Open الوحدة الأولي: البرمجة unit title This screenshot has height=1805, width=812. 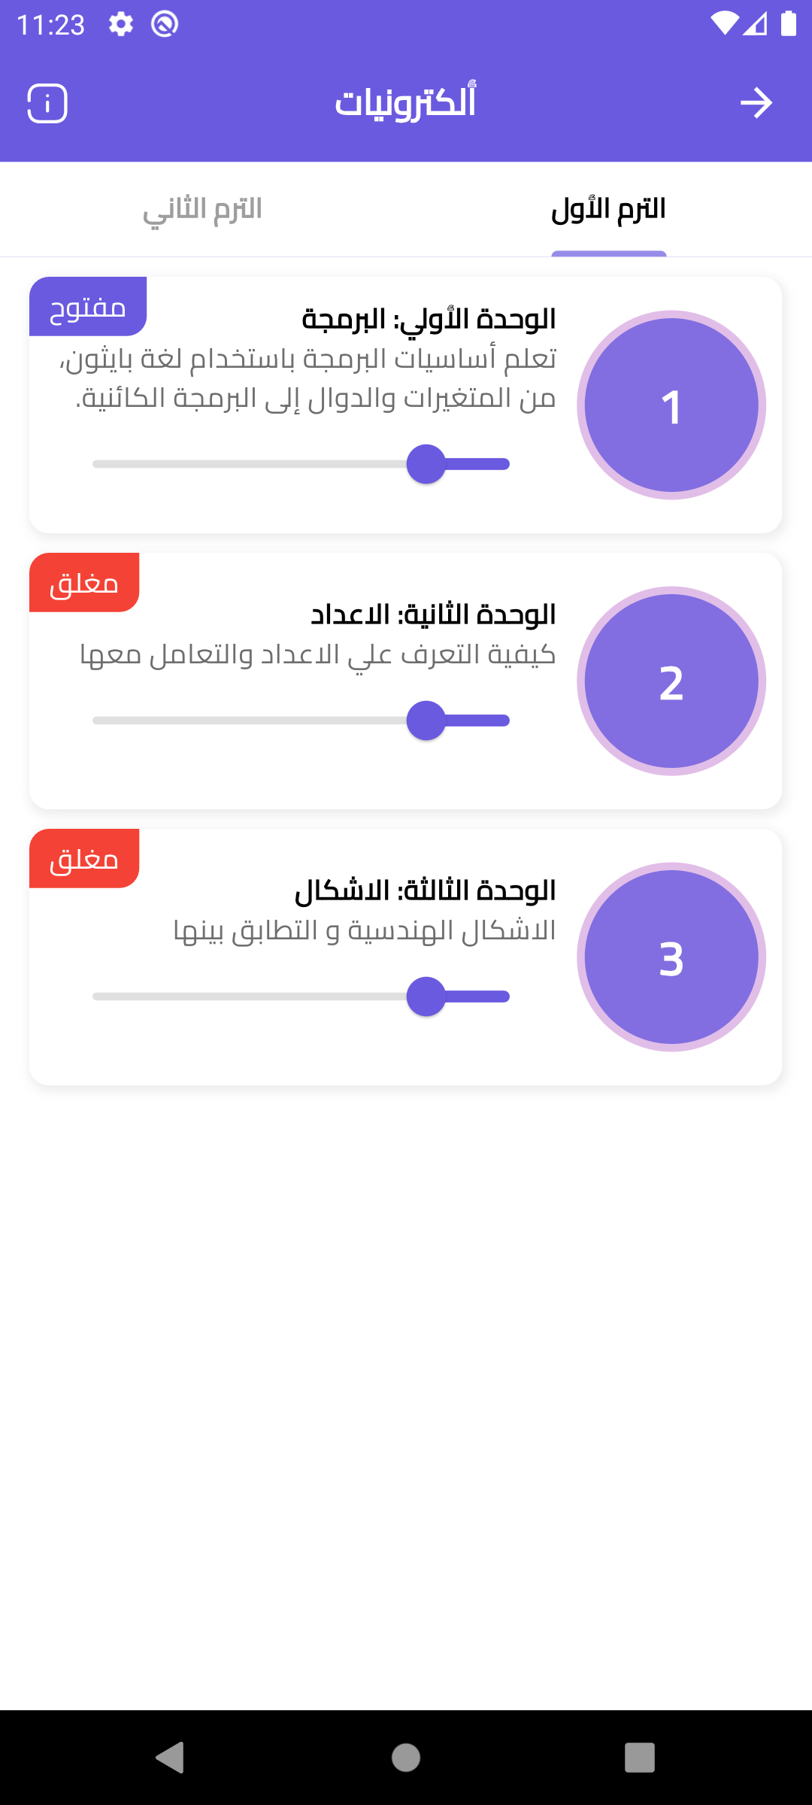[429, 319]
